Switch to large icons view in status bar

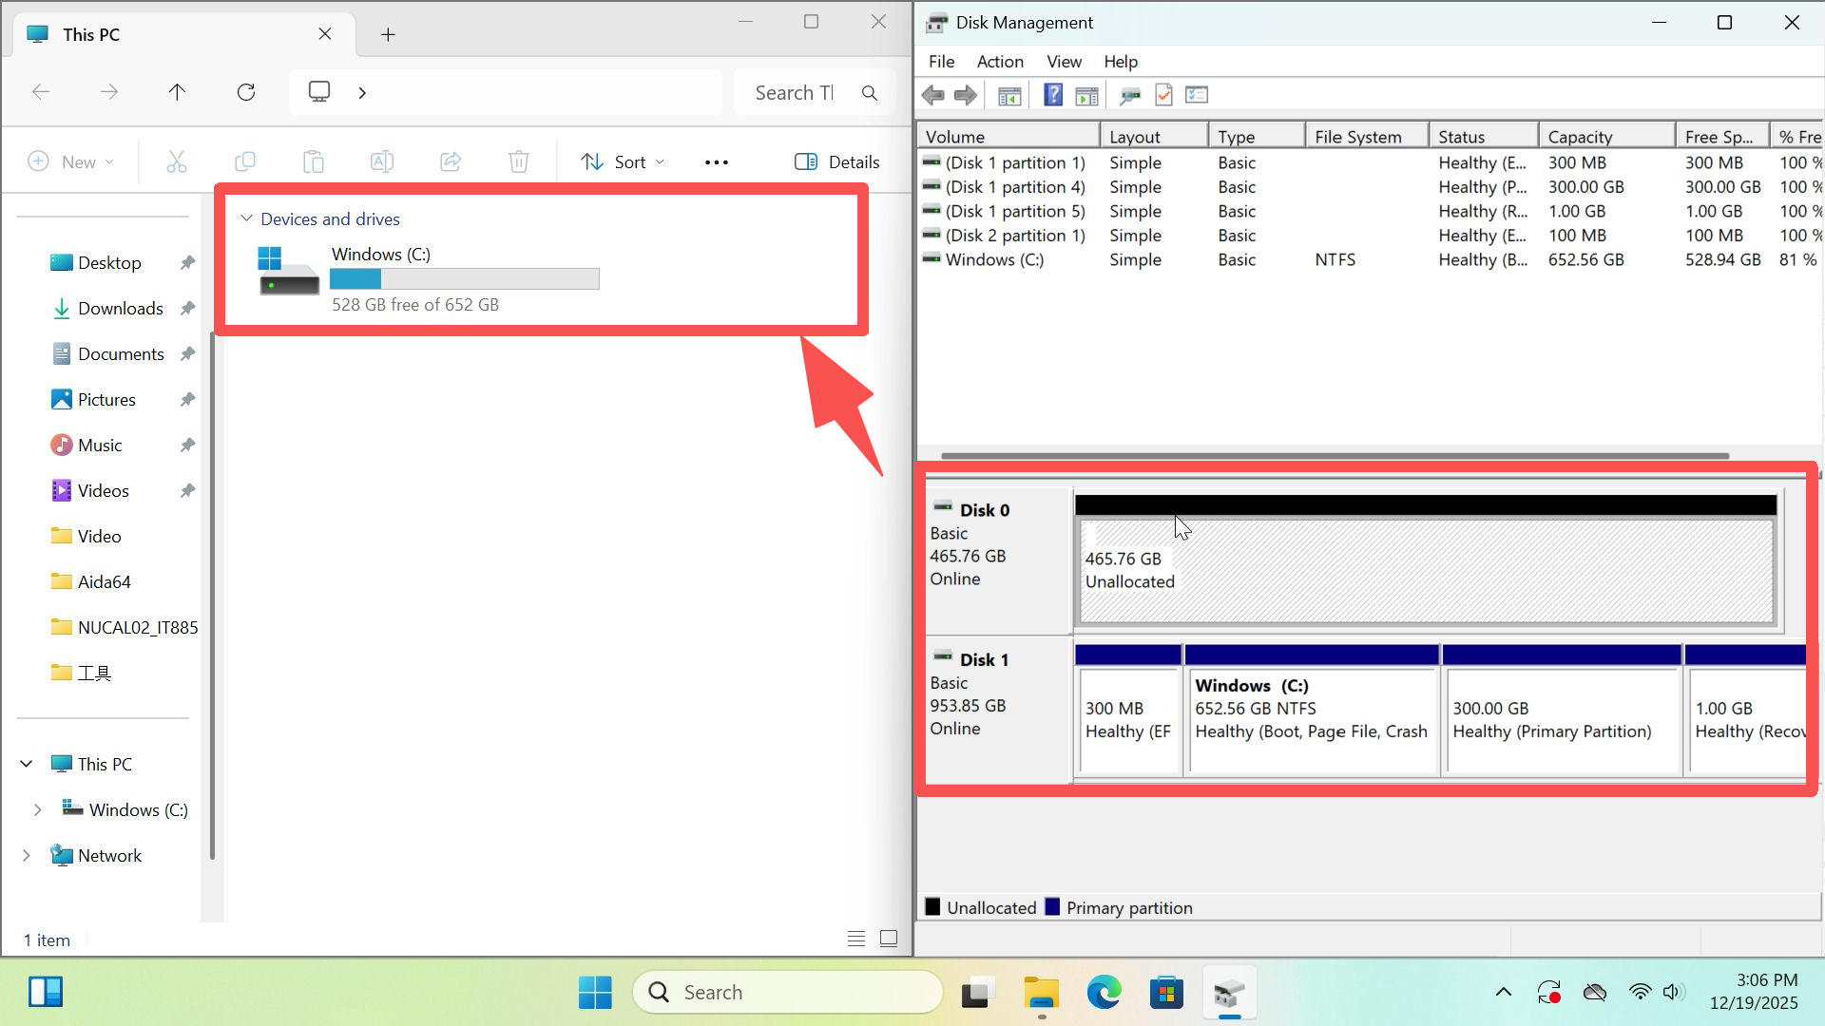[889, 939]
